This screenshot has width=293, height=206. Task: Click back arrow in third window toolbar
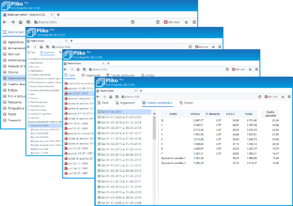click(x=65, y=69)
